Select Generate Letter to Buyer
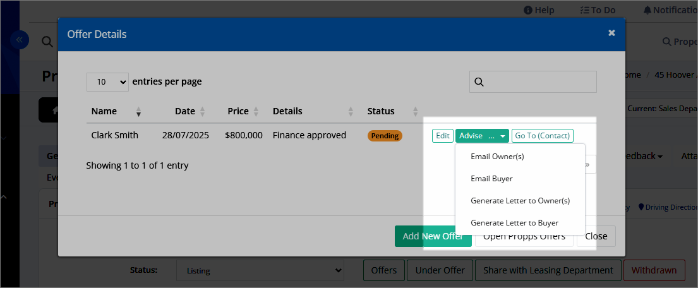698x288 pixels. click(x=514, y=222)
